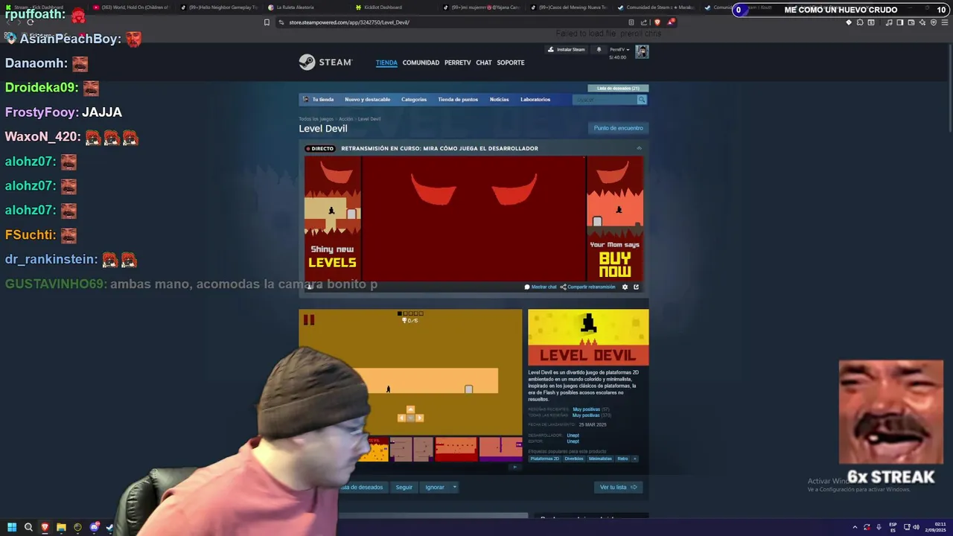Viewport: 953px width, 536px height.
Task: Pop out the broadcast in new window
Action: 636,287
